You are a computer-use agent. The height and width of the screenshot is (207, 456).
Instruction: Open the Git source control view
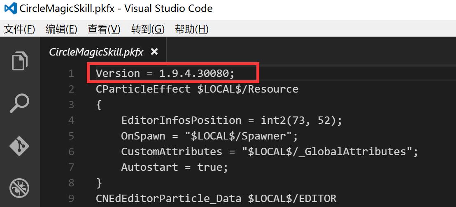[20, 146]
